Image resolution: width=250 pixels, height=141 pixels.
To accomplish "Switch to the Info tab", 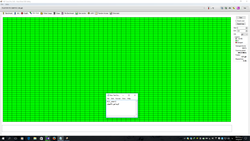I will coord(17,13).
